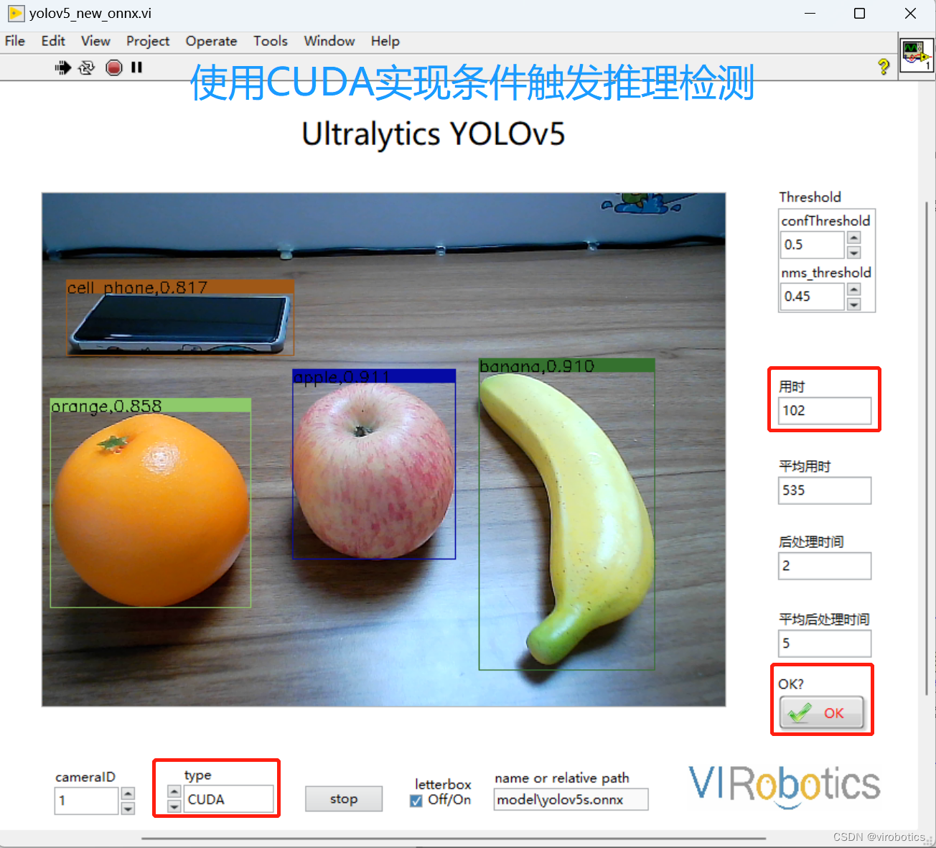Decrement the confThreshold value
936x848 pixels.
tap(854, 252)
